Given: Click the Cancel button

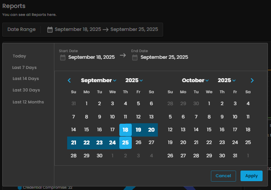Looking at the screenshot, I should pos(223,176).
